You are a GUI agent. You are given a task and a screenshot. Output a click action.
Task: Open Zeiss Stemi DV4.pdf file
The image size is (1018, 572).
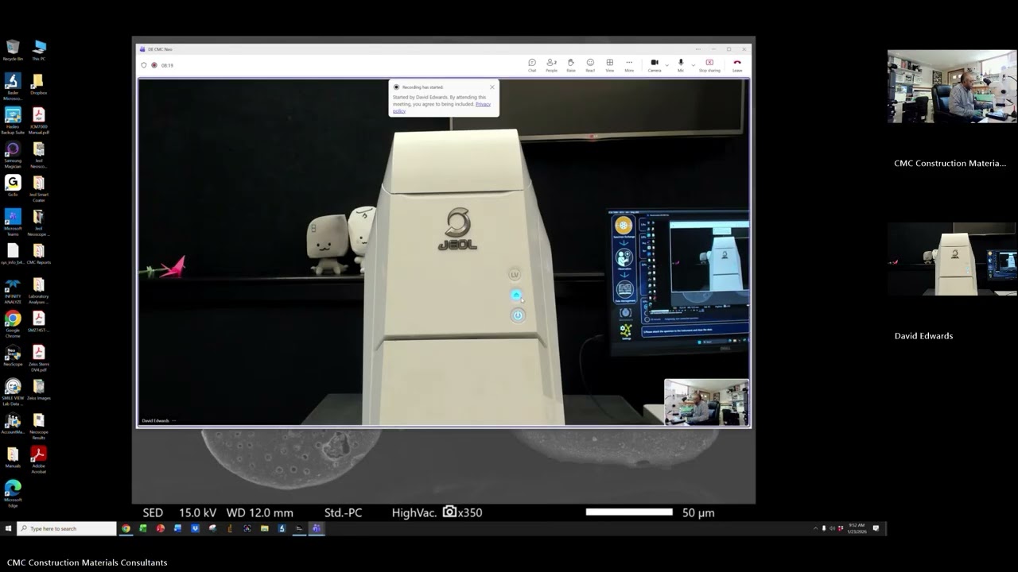38,357
